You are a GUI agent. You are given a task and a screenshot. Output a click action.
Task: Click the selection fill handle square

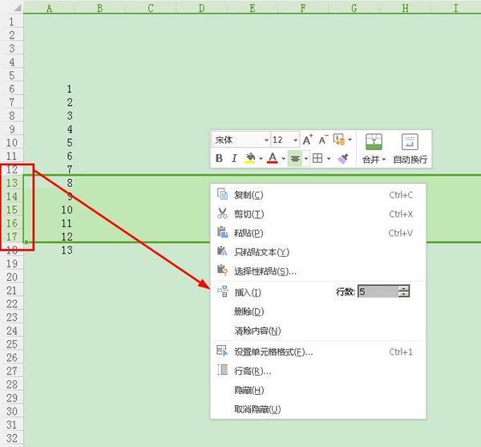[26, 242]
